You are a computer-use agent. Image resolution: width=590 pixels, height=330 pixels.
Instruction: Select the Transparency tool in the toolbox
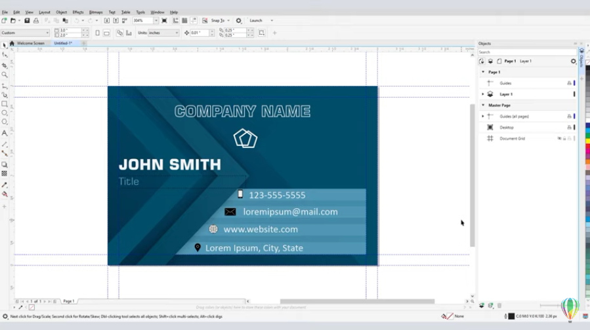tap(5, 174)
